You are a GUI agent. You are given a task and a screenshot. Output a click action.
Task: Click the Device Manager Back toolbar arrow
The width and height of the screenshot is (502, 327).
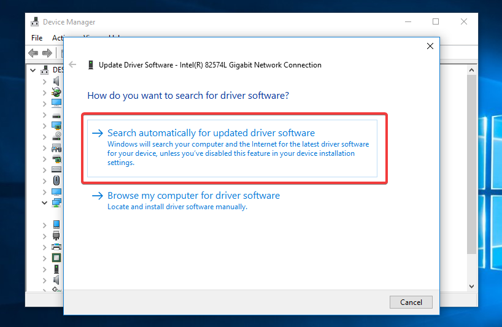[33, 53]
